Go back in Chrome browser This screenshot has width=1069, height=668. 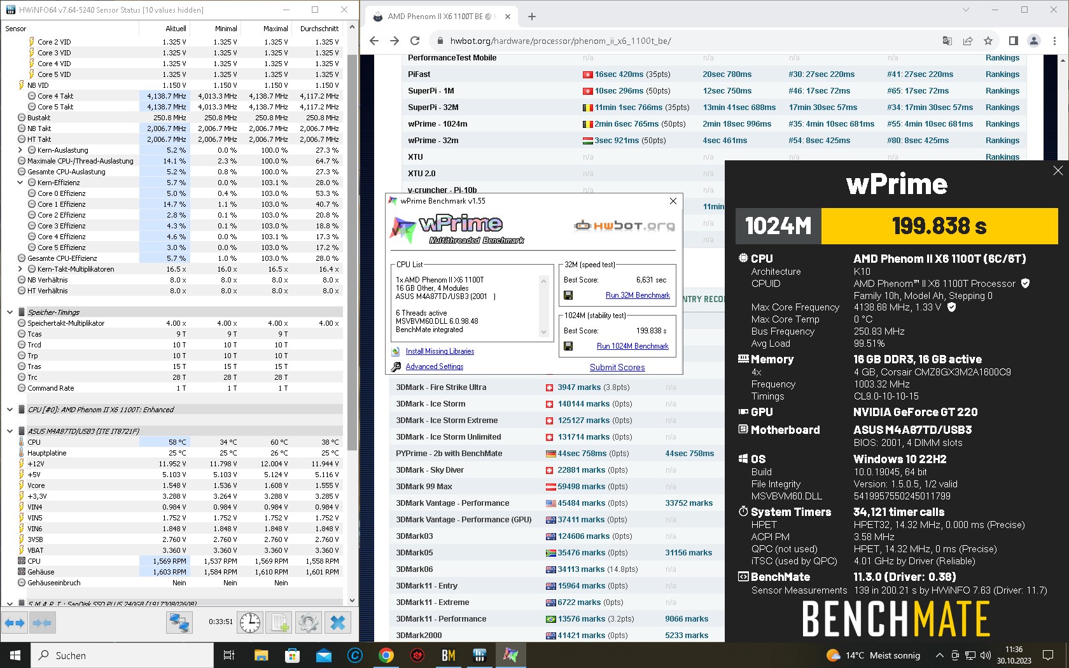coord(374,41)
